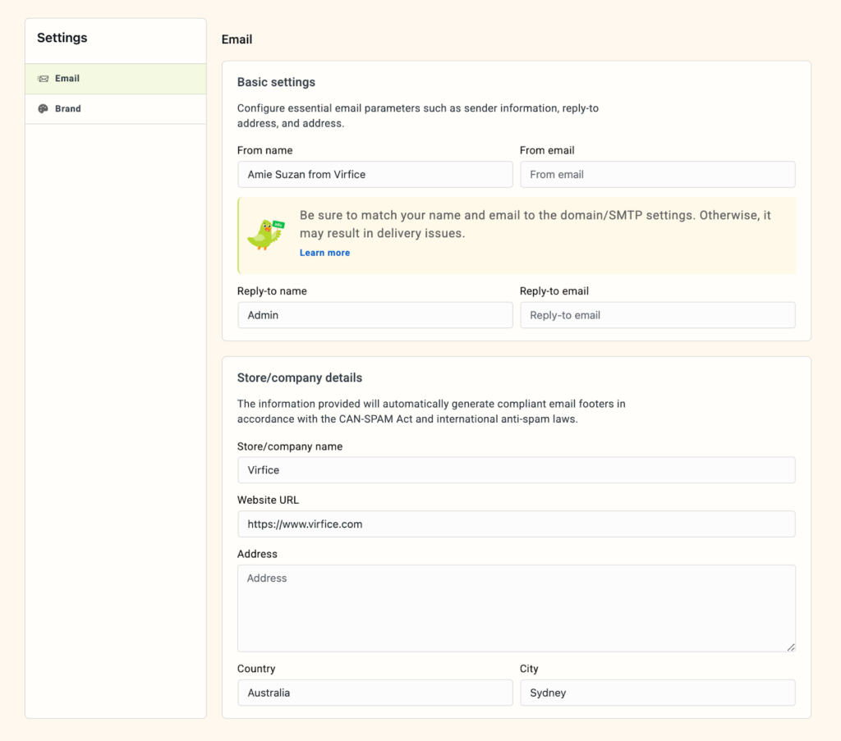841x741 pixels.
Task: Click the Address textarea resize handle
Action: pyautogui.click(x=791, y=647)
